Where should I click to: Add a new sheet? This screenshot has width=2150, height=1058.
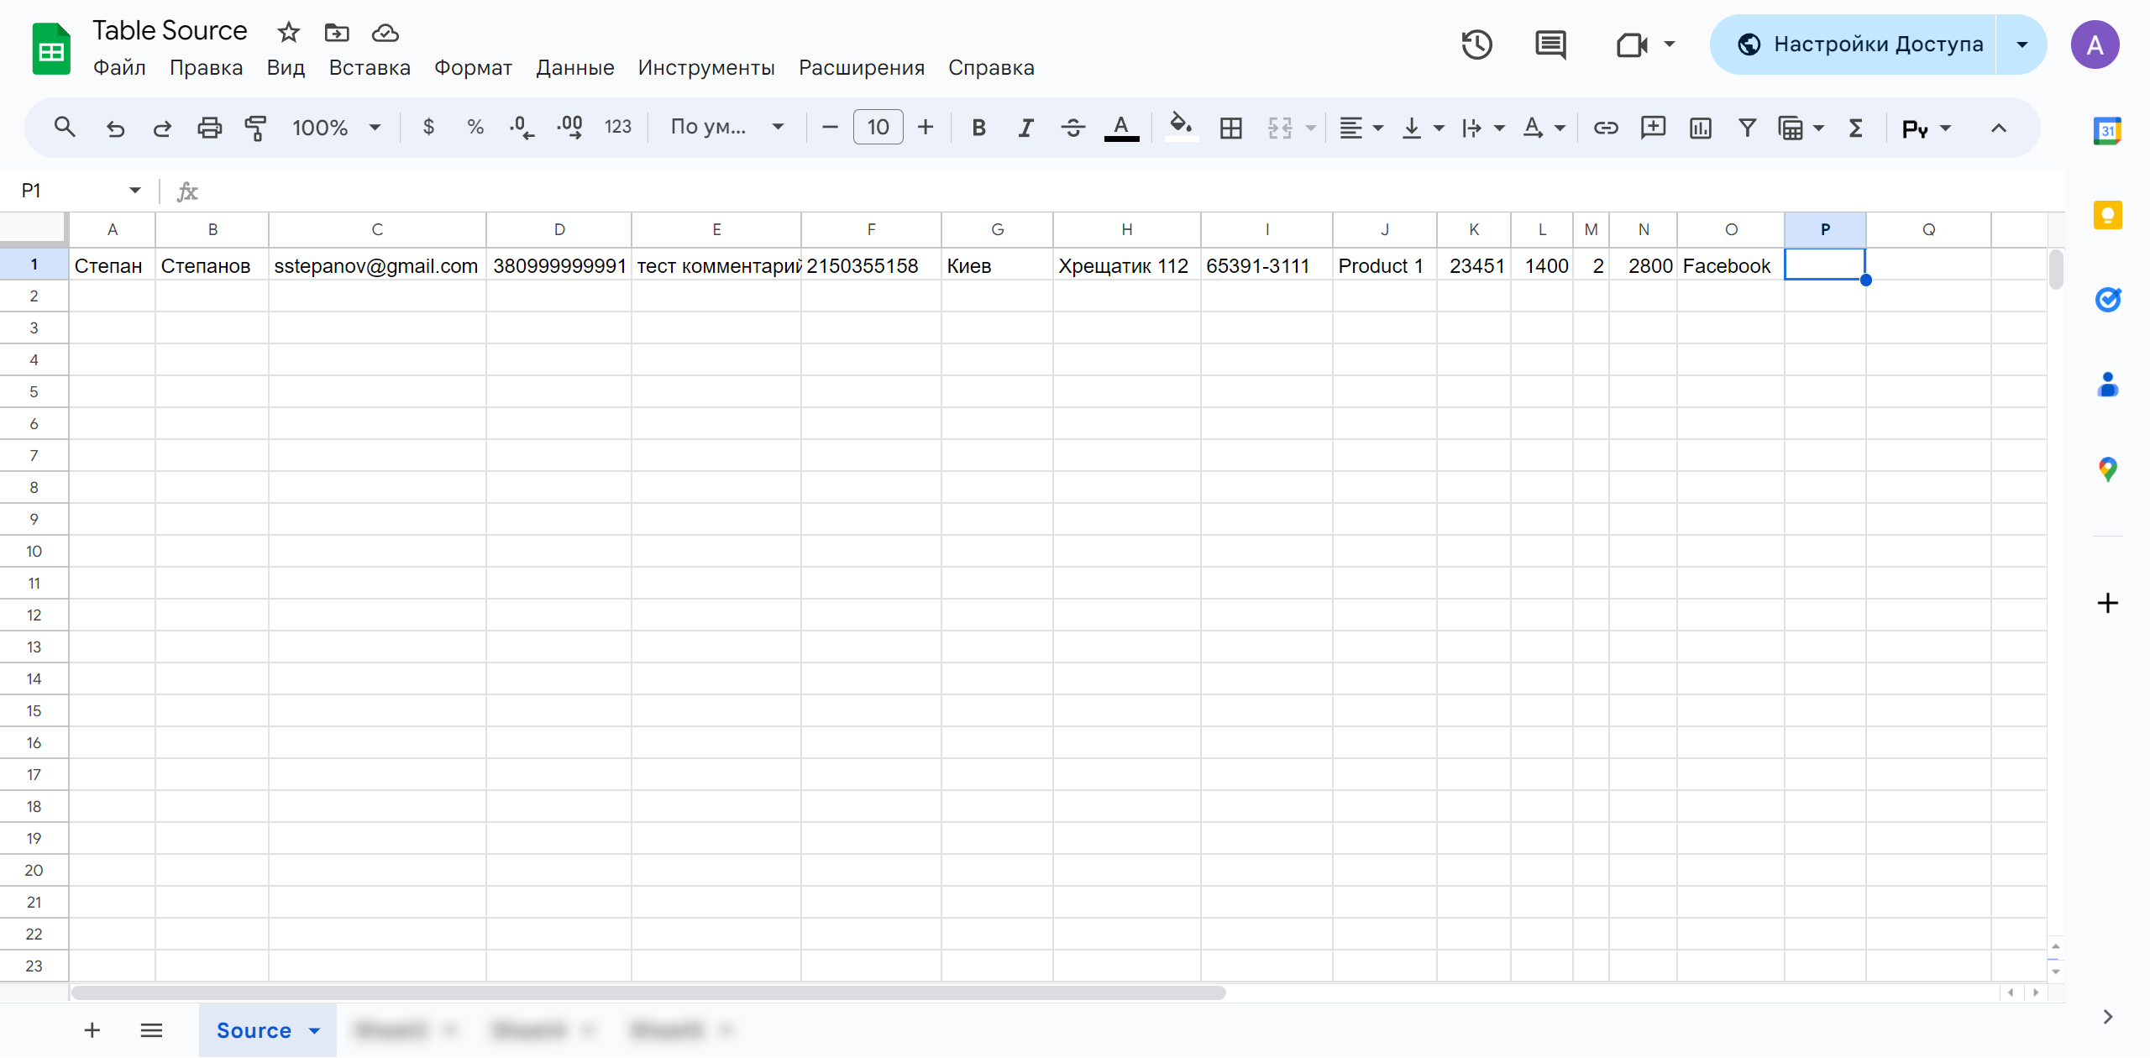tap(92, 1030)
